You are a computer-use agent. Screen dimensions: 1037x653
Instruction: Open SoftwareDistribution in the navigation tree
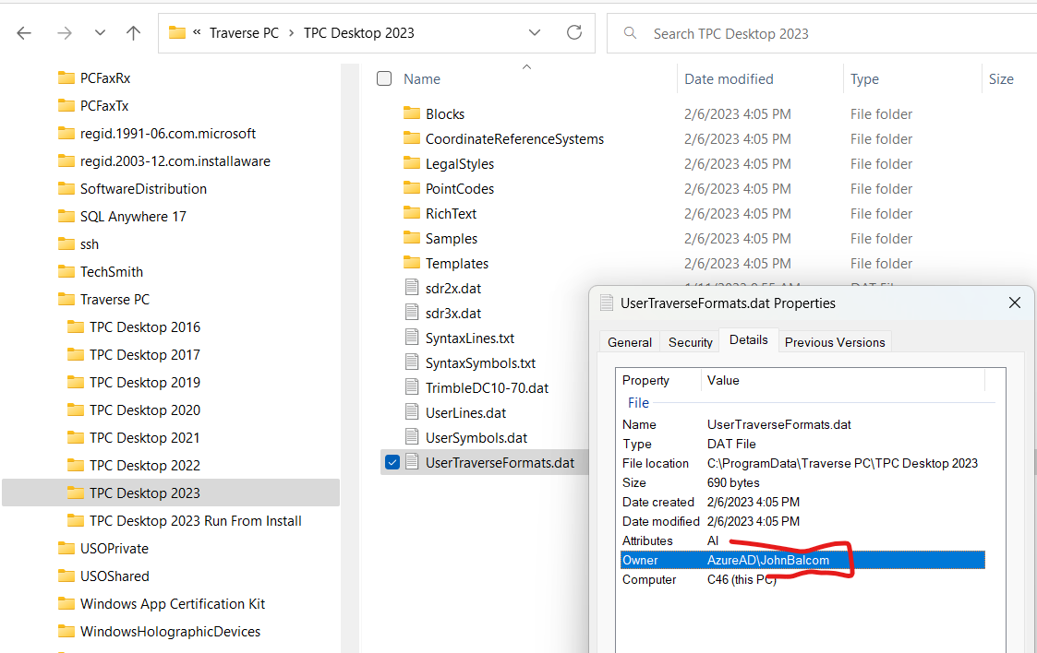(143, 189)
